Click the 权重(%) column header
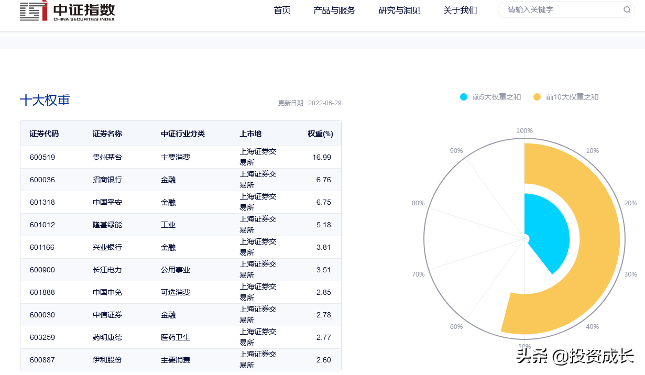 (x=320, y=134)
